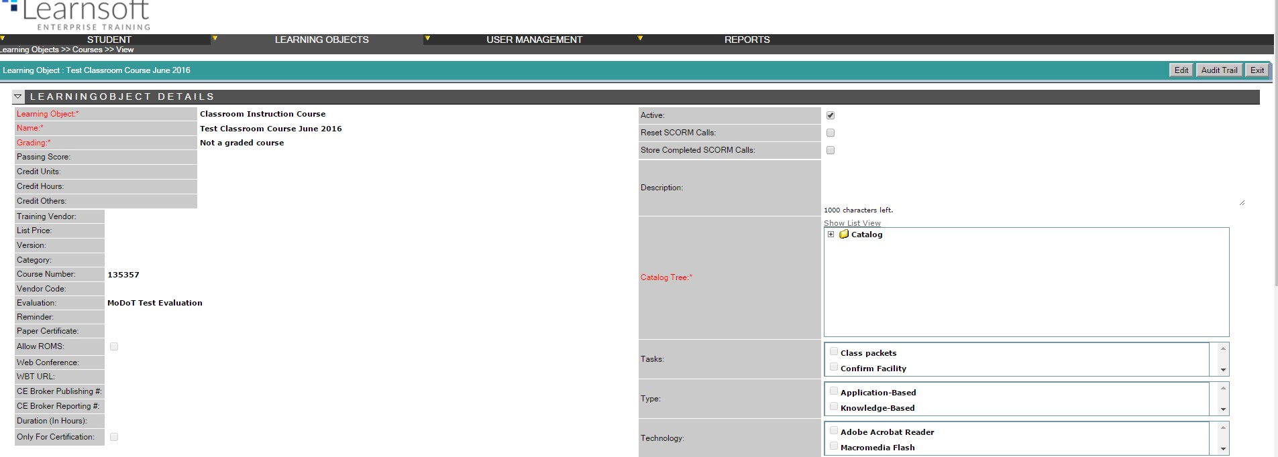Viewport: 1278px width, 457px height.
Task: Click the yellow arrow beside User Management menu
Action: click(x=427, y=39)
